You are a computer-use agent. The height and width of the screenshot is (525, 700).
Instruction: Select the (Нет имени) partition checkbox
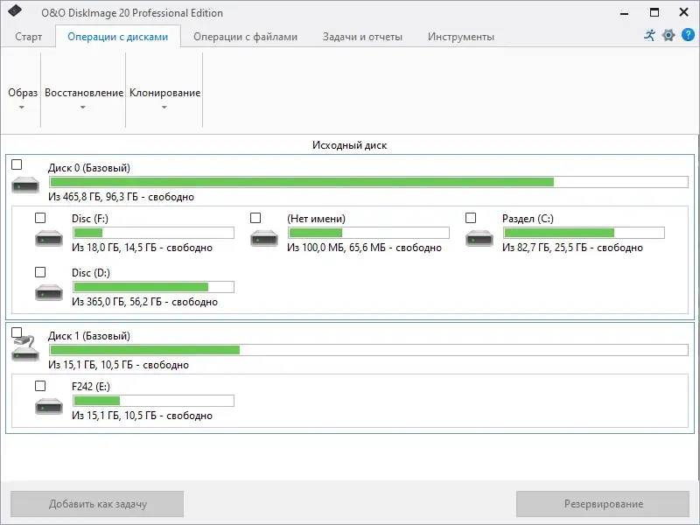click(255, 218)
